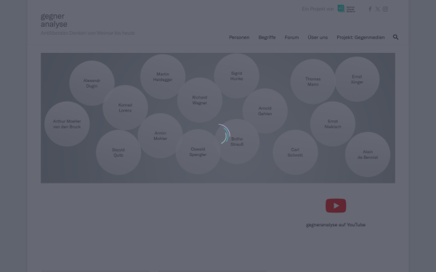This screenshot has height=272, width=436.
Task: Open the Instagram icon in header
Action: click(x=385, y=9)
